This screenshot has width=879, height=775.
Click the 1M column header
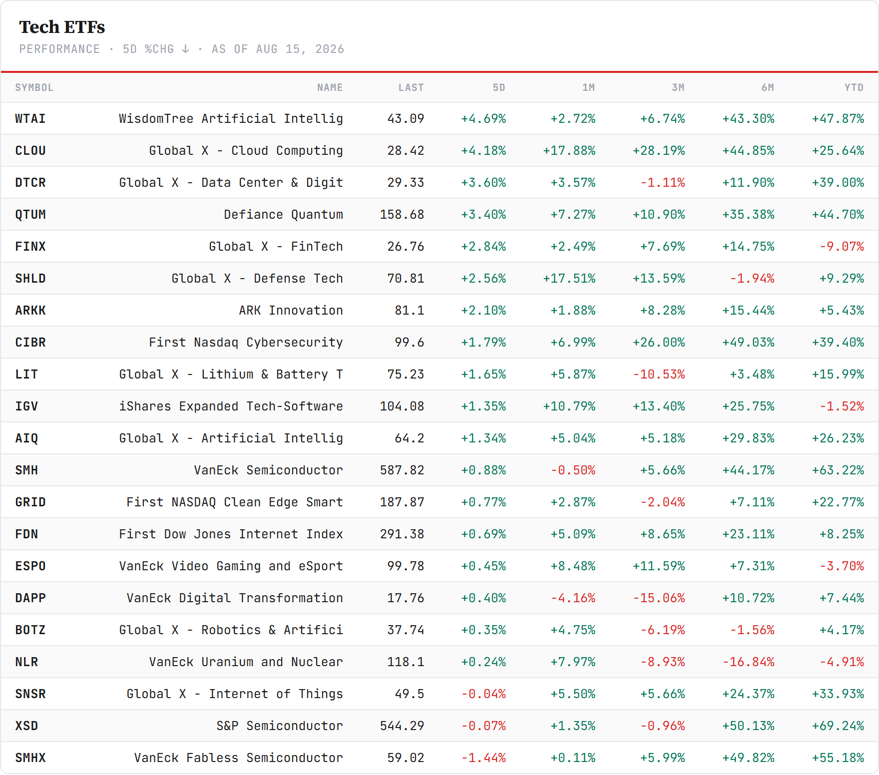(588, 87)
